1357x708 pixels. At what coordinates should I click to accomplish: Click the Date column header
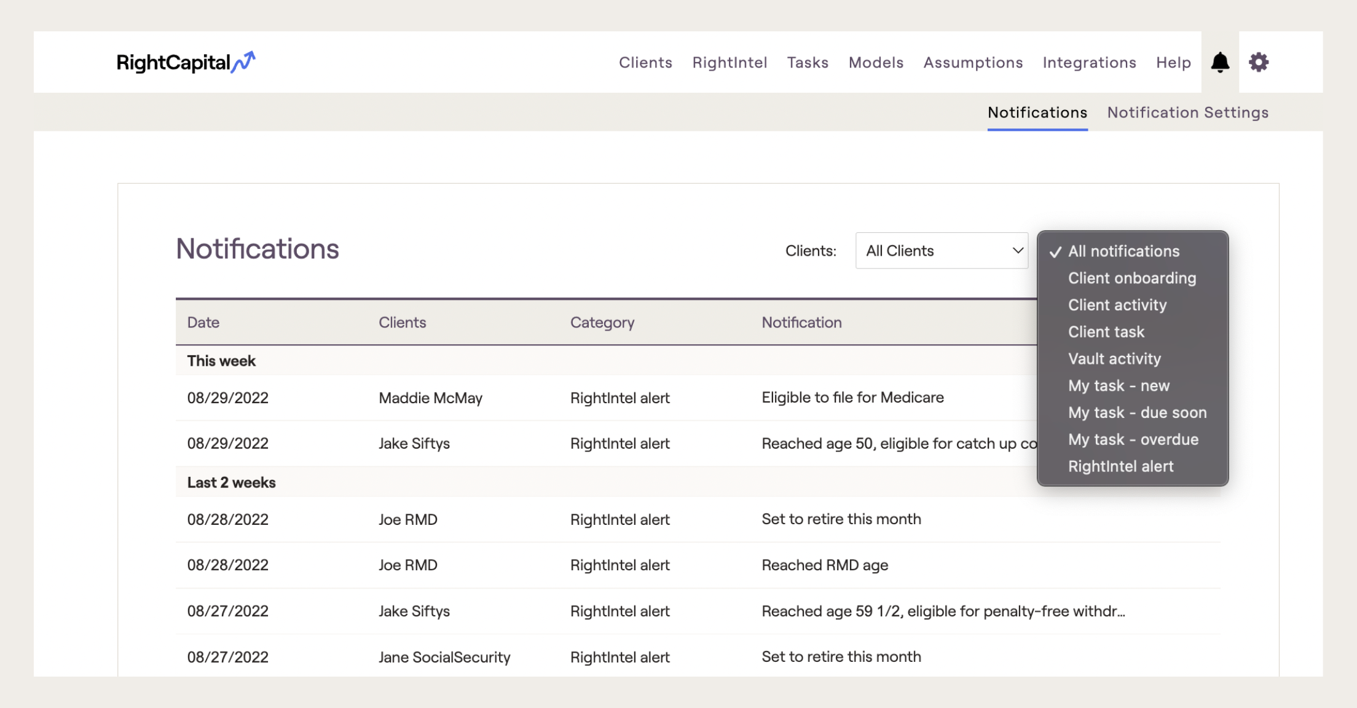[203, 323]
